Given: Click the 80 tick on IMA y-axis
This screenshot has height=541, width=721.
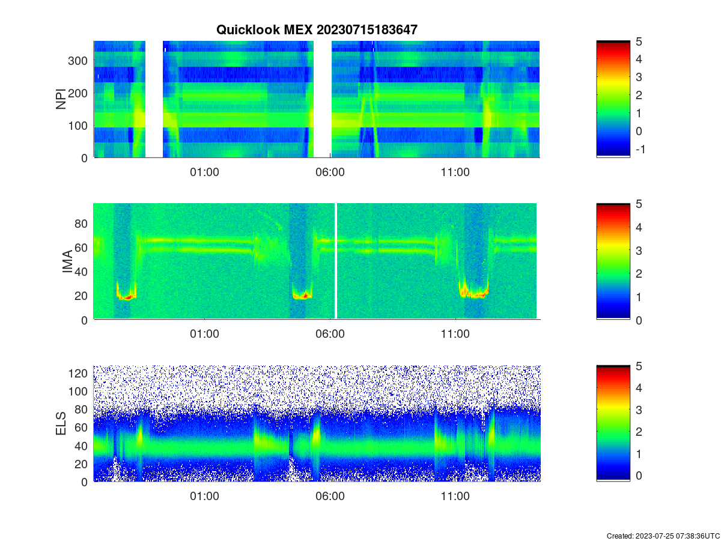Looking at the screenshot, I should (x=82, y=224).
